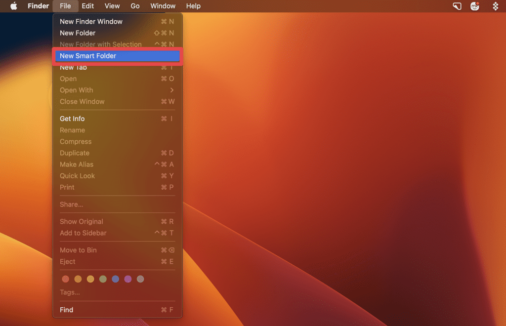Select Get Info
Image resolution: width=506 pixels, height=326 pixels.
point(117,119)
